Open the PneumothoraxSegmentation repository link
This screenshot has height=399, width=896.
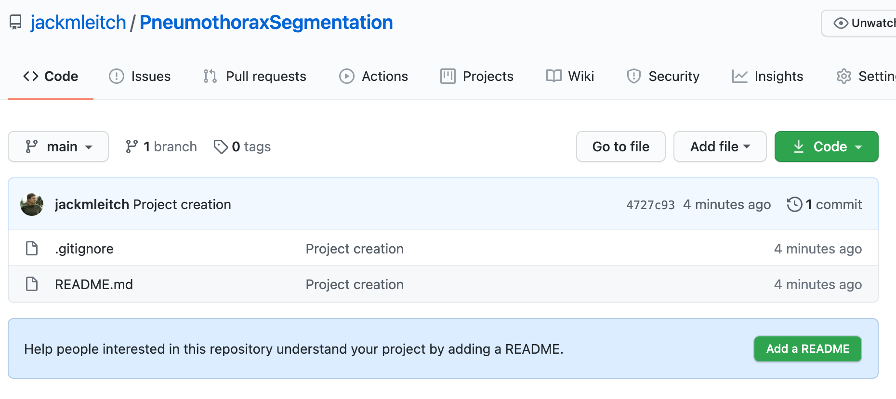(x=266, y=22)
